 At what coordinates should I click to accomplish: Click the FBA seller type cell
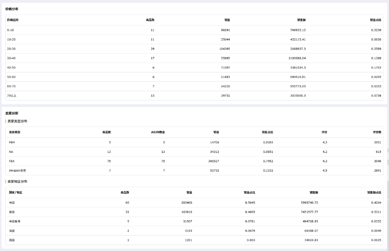pyautogui.click(x=12, y=161)
